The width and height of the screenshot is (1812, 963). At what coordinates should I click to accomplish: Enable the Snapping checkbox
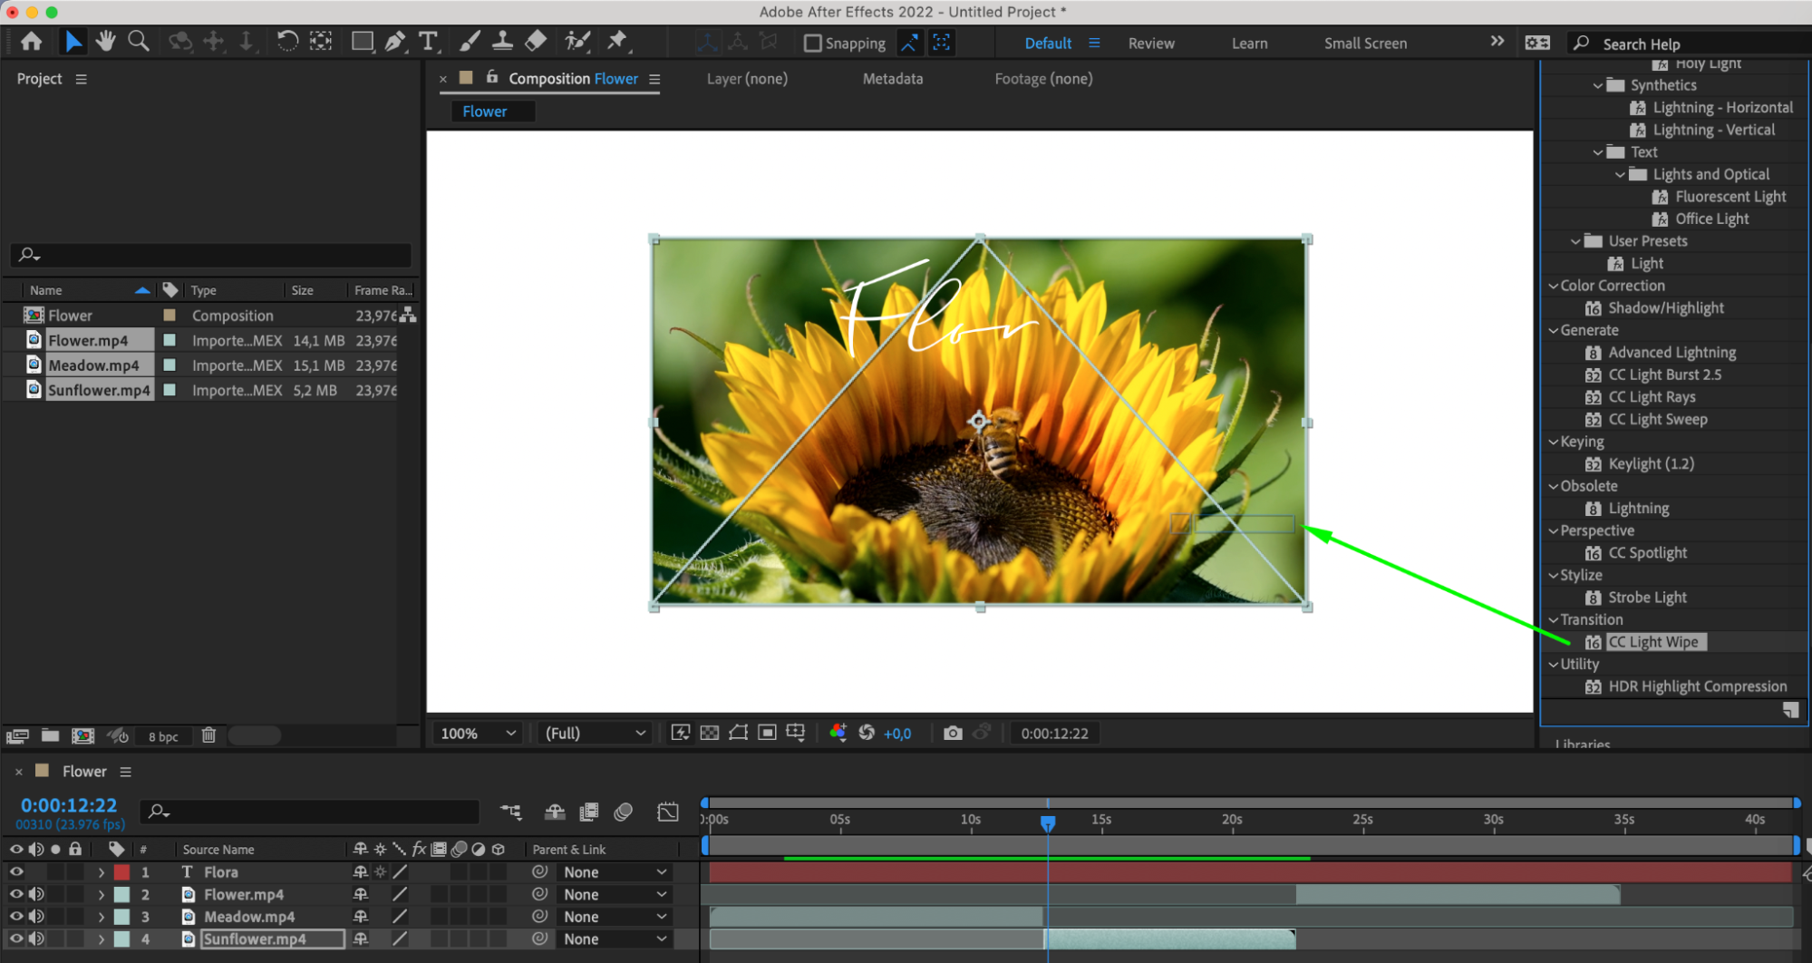[813, 43]
